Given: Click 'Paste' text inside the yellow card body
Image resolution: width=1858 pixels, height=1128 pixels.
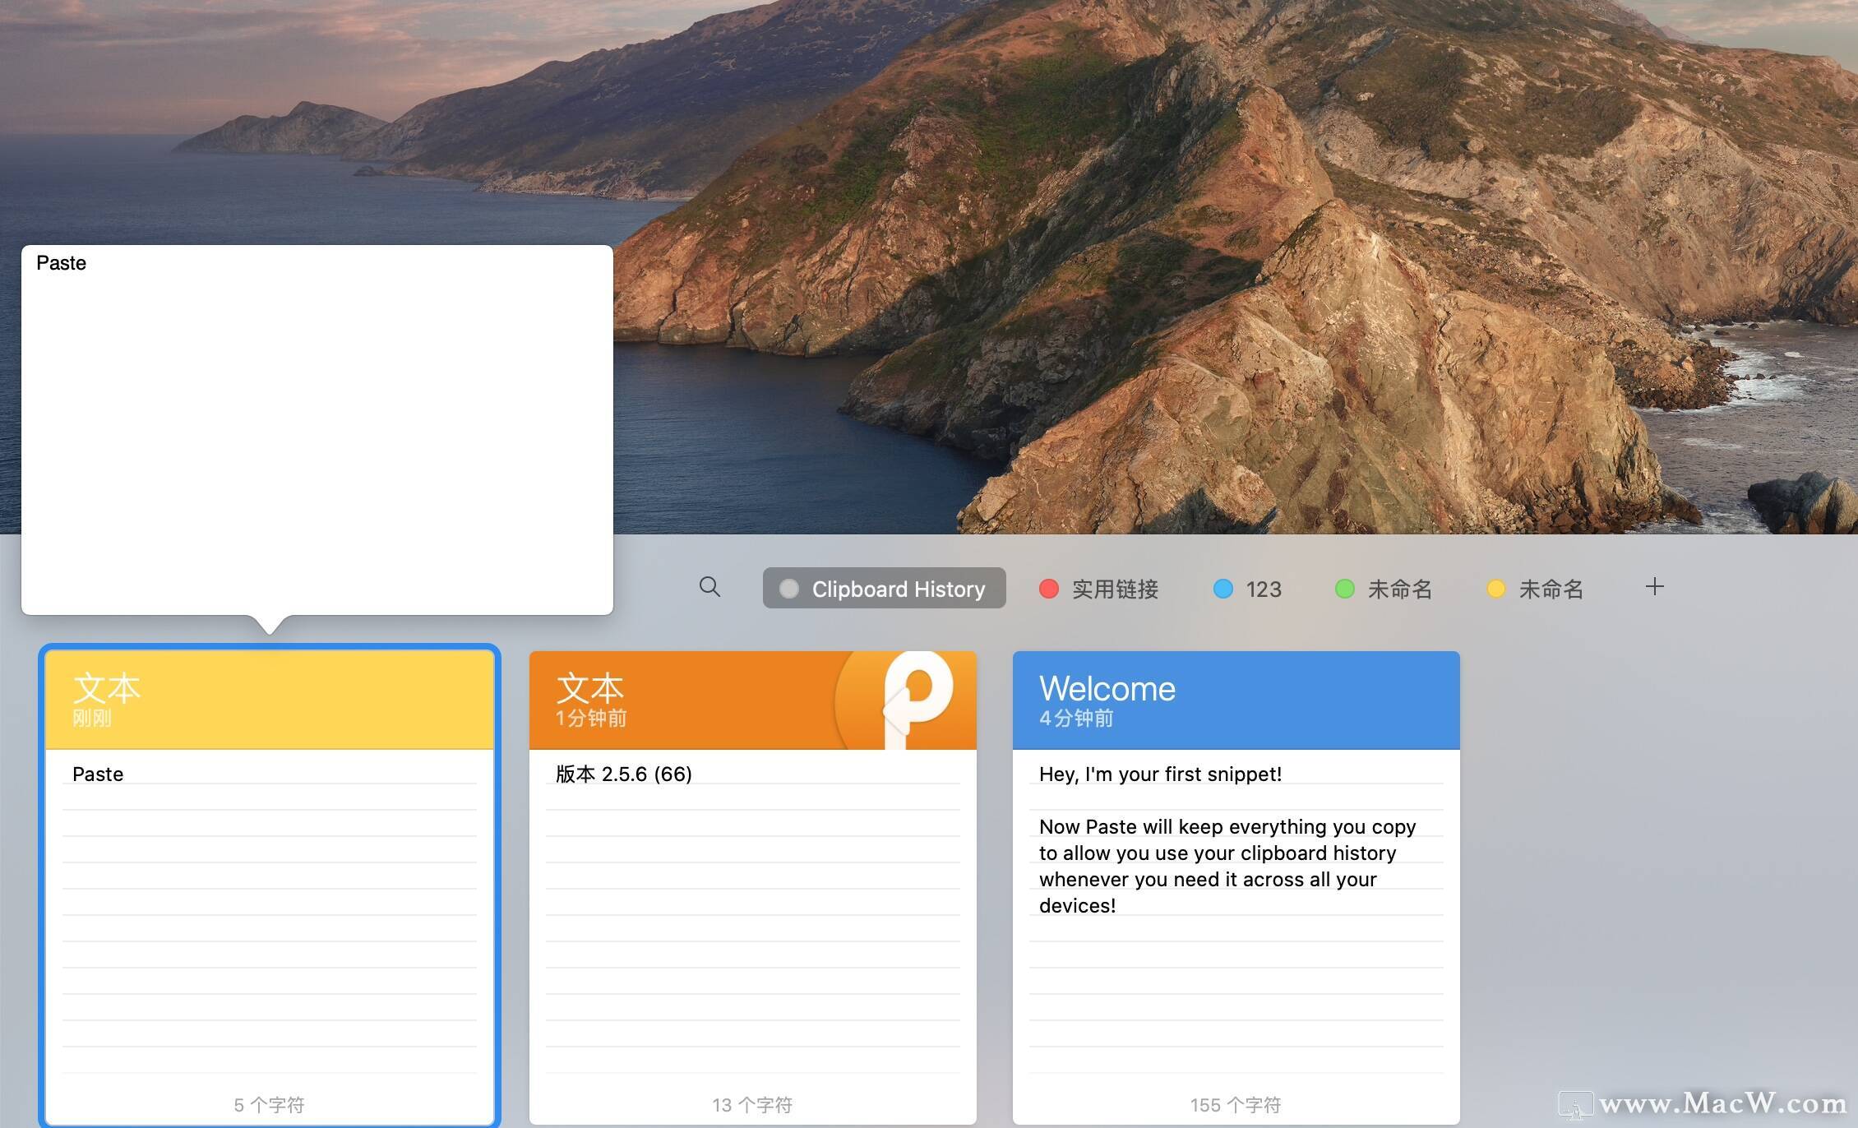Looking at the screenshot, I should coord(98,774).
